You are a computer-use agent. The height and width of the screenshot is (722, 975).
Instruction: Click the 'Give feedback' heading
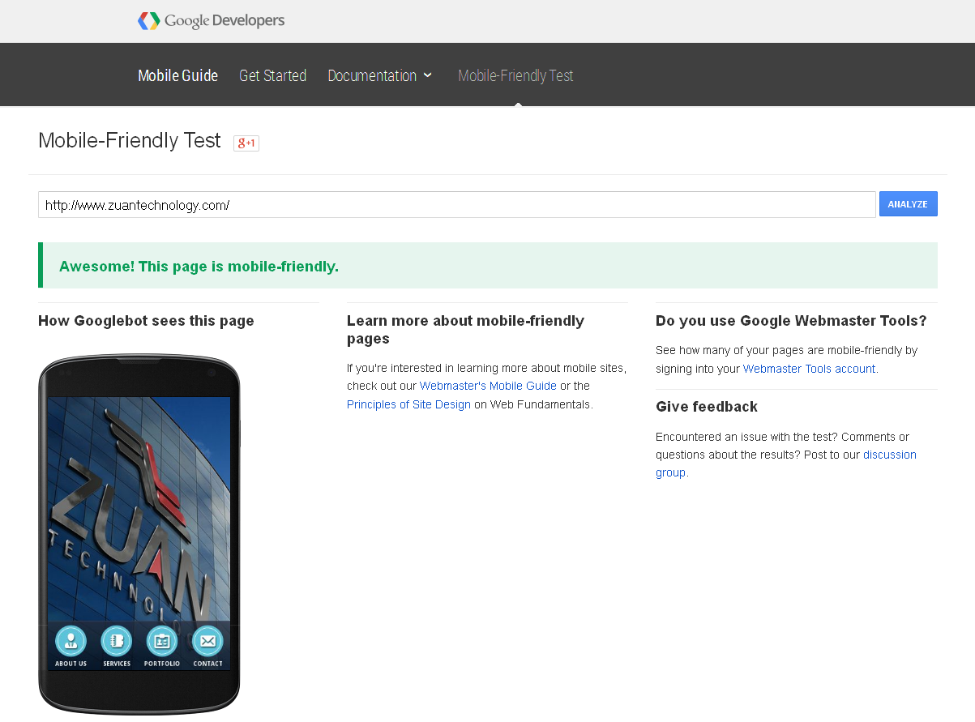(707, 407)
